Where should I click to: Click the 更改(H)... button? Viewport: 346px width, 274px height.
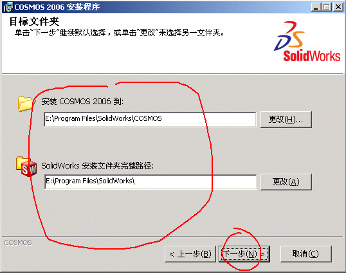(286, 120)
